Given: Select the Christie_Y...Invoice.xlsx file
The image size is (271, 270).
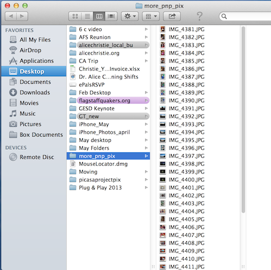Looking at the screenshot, I should click(108, 69).
